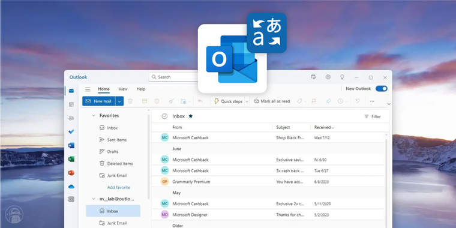The image size is (456, 228).
Task: Select Sent Items under Favorites
Action: pyautogui.click(x=116, y=140)
